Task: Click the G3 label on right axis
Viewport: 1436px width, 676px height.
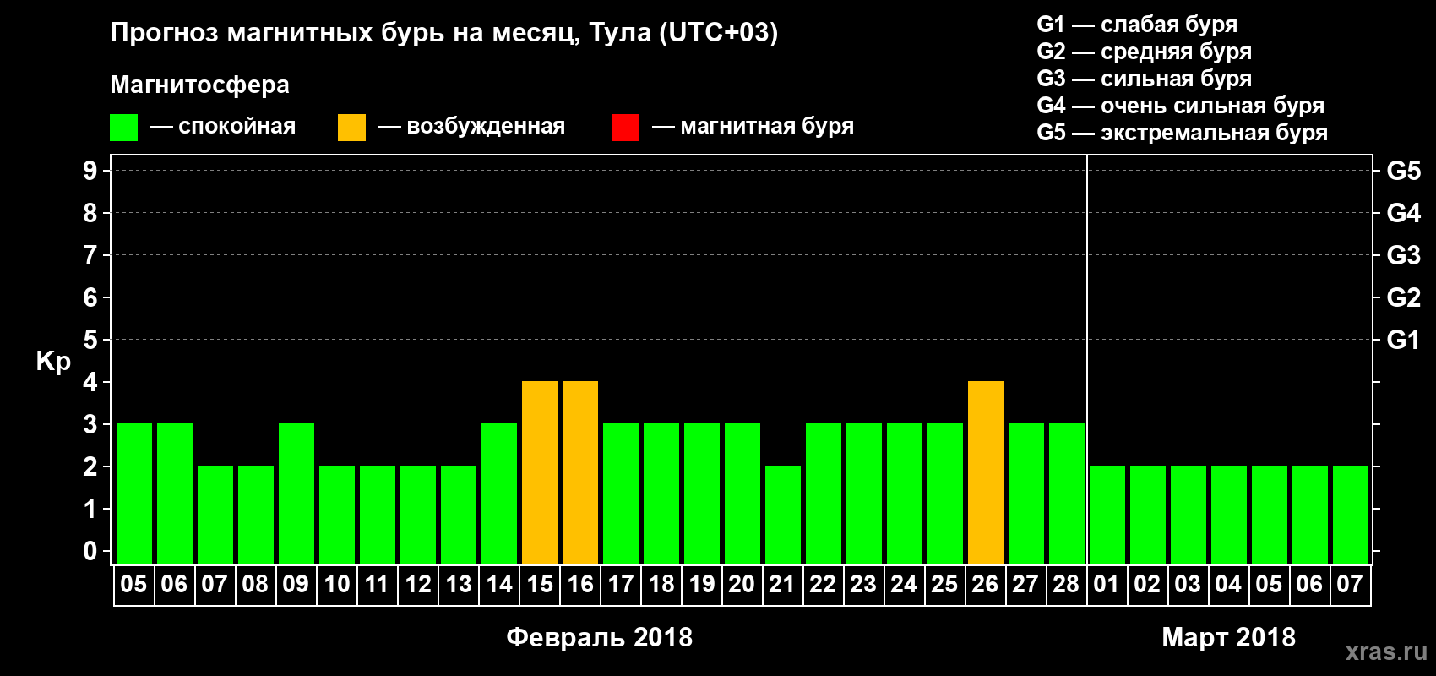Action: coord(1404,255)
